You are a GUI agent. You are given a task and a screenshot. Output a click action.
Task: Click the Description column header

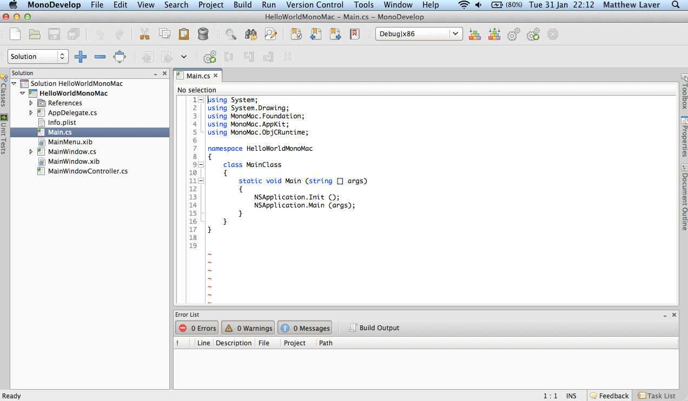[x=234, y=343]
